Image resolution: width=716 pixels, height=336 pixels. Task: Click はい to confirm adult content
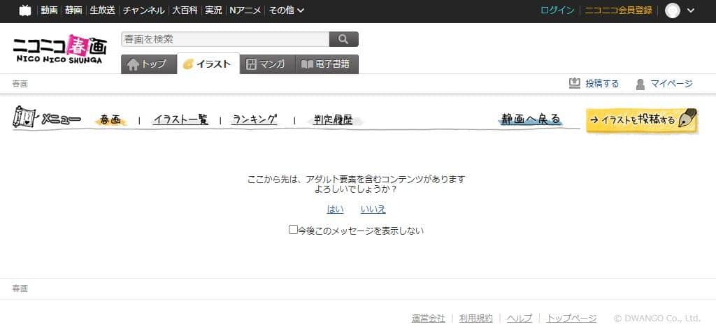pyautogui.click(x=335, y=210)
